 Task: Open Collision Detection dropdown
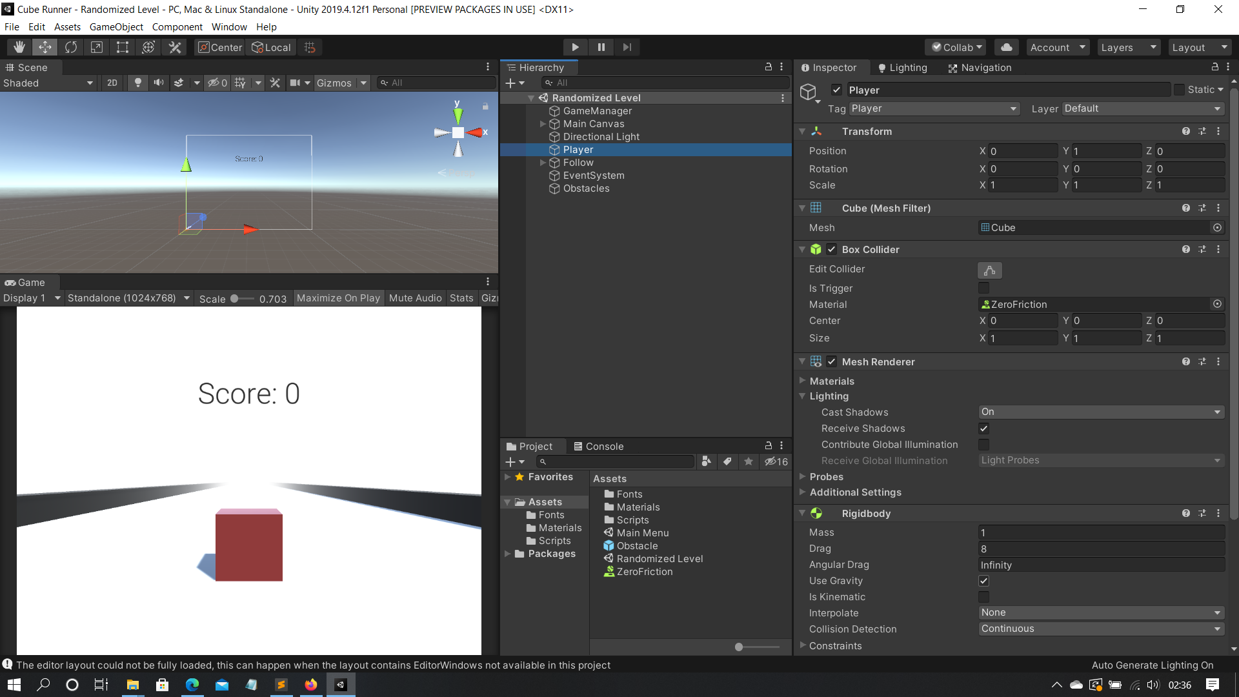(1100, 629)
